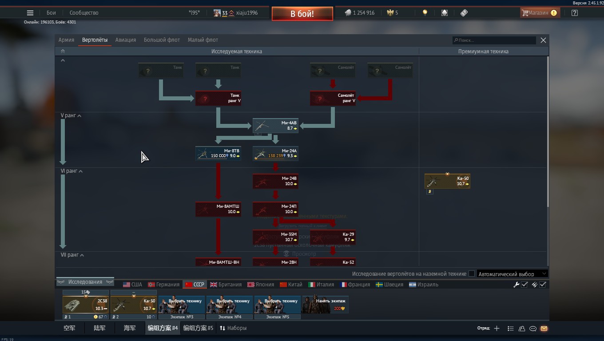The image size is (604, 341).
Task: Select the Израиль nation
Action: tap(424, 285)
